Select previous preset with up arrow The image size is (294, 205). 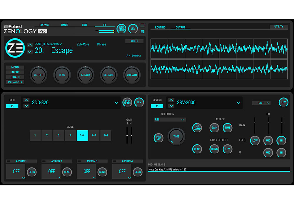30,45
